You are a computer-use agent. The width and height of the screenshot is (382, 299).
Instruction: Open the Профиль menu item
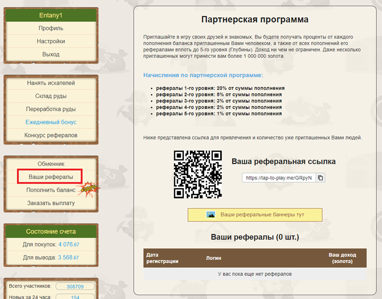point(51,28)
